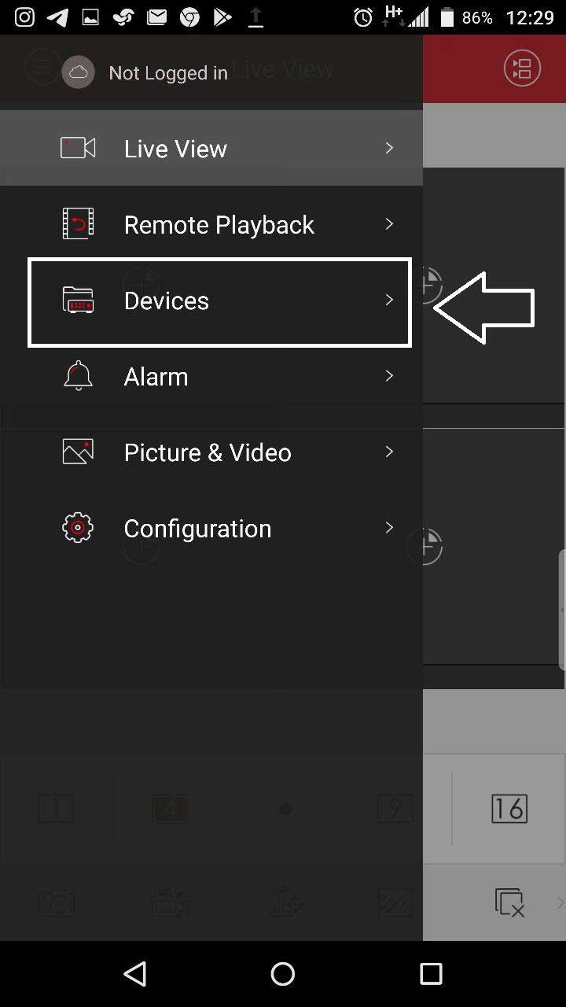Expand Configuration chevron arrow
Screen dimensions: 566x1007
(389, 528)
